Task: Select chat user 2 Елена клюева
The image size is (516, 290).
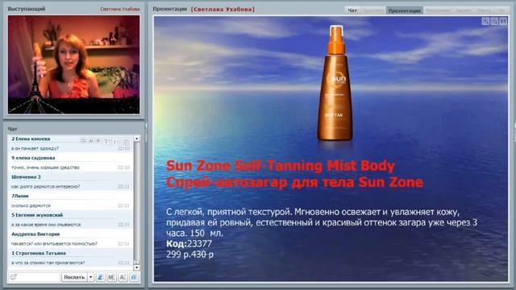Action: coord(31,139)
